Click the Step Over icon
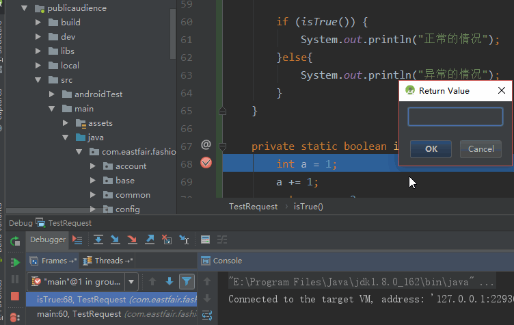514x325 pixels. click(x=98, y=240)
